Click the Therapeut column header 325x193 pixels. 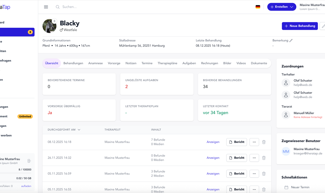click(112, 130)
